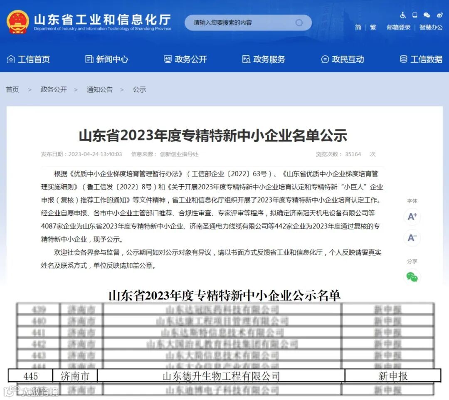Decrease font size with A- button
449x400 pixels.
coord(412,238)
